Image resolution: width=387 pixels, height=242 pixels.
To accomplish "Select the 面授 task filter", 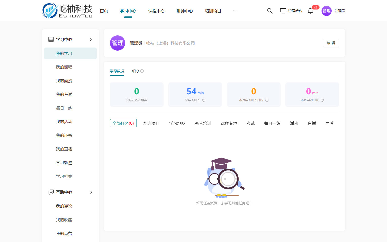I will coord(329,123).
